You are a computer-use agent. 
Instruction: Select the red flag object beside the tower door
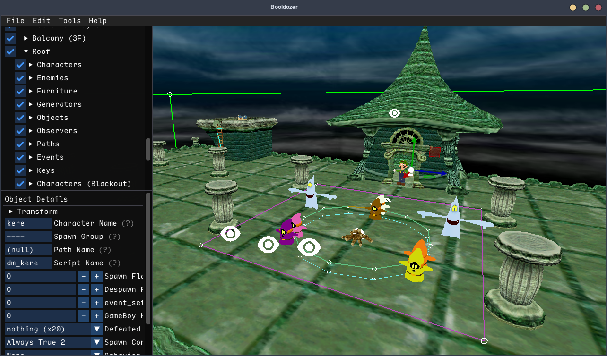435,152
